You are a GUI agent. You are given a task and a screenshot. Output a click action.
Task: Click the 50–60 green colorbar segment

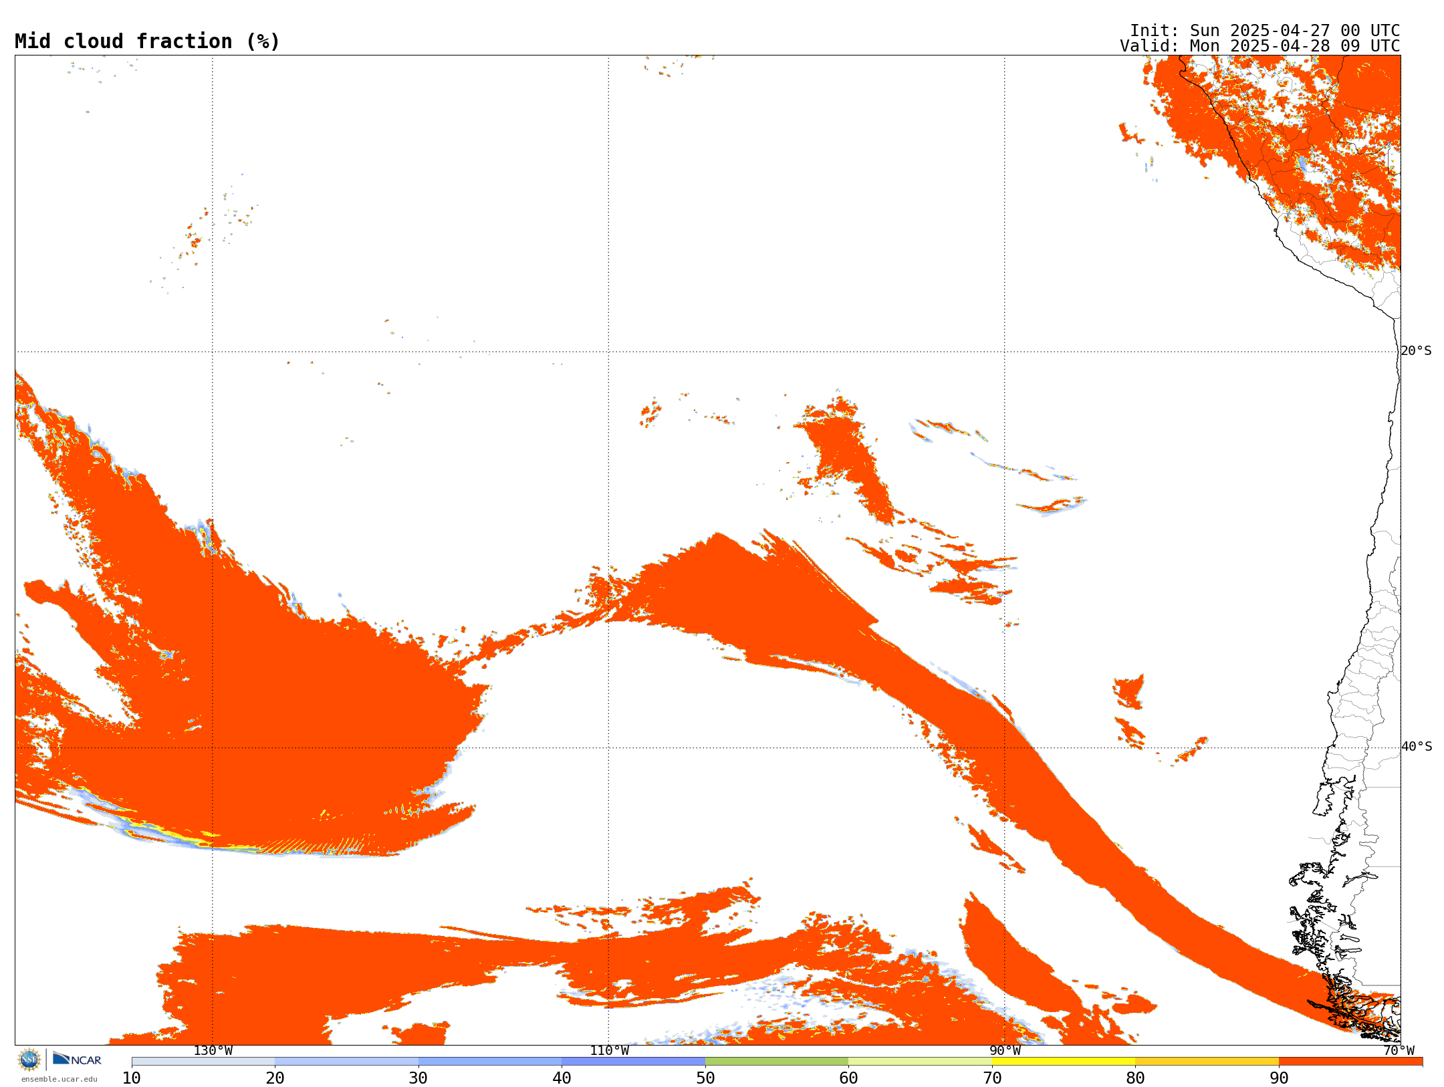777,1062
